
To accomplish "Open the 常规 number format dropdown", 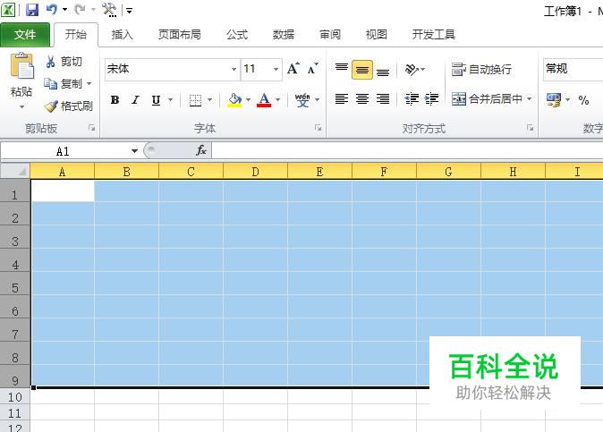I will (573, 69).
